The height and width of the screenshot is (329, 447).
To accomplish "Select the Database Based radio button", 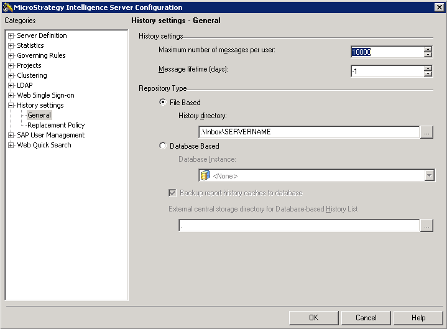I will pyautogui.click(x=163, y=146).
